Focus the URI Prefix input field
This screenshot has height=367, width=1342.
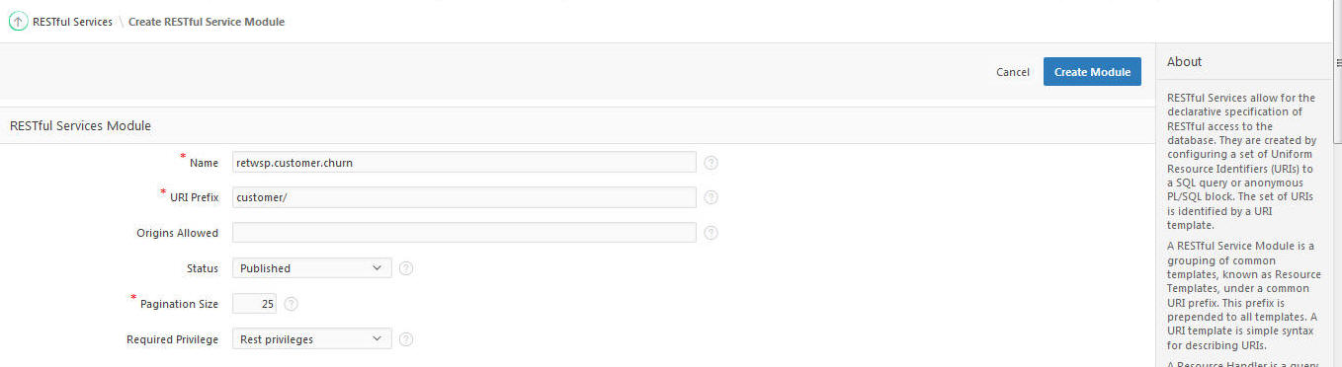coord(464,197)
